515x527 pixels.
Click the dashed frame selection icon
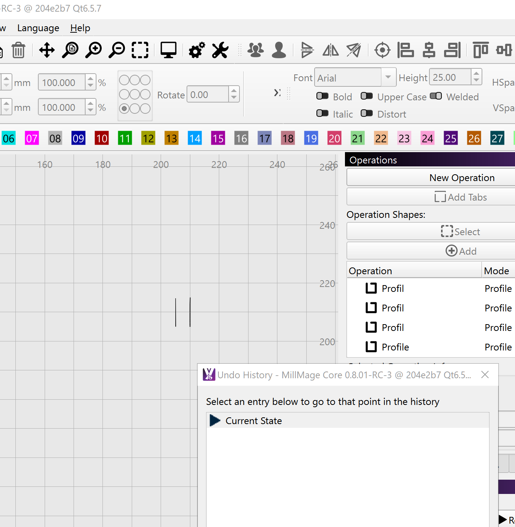click(x=140, y=50)
